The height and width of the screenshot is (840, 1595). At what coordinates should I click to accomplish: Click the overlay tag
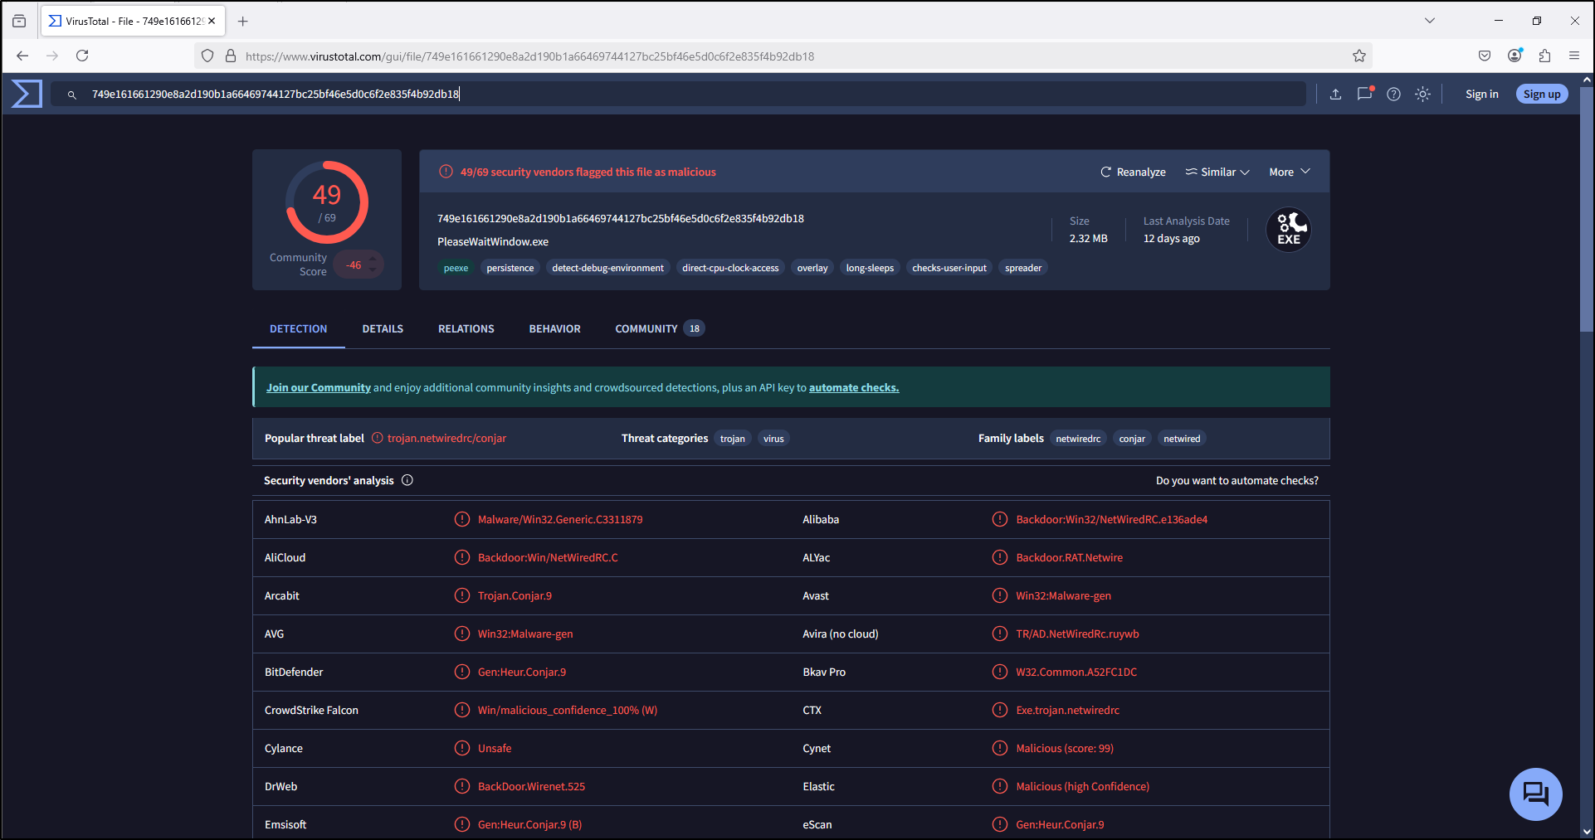812,268
